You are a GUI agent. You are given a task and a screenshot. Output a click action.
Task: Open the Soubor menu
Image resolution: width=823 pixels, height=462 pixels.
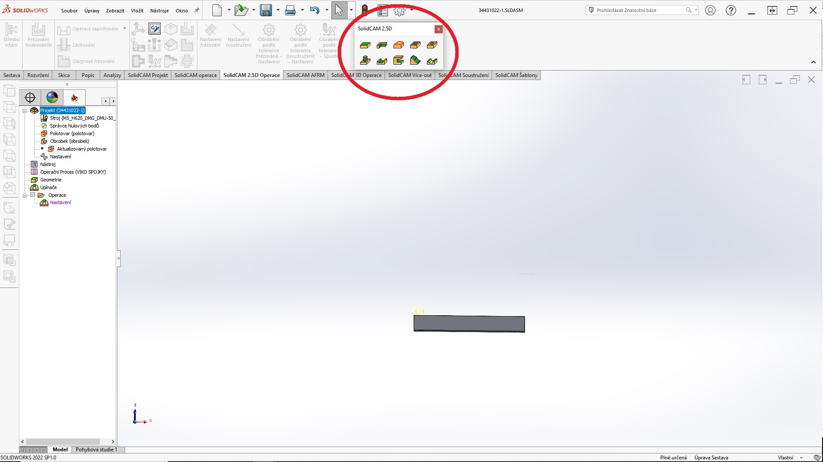pyautogui.click(x=69, y=11)
